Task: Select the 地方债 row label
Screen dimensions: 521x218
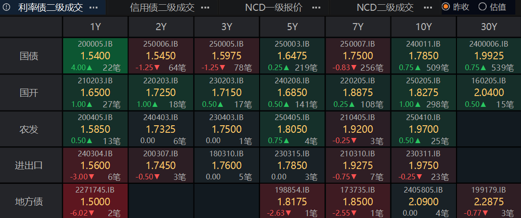Action: (x=31, y=202)
